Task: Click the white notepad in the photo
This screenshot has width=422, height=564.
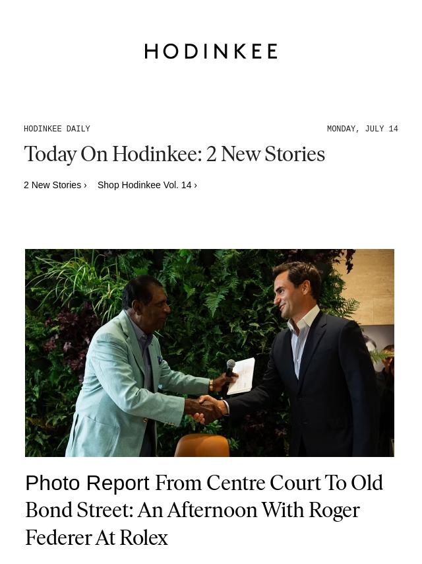Action: point(241,376)
